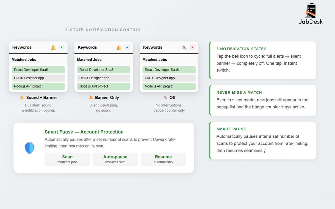Select the 3 Notification States info panel
Screen dimensions: 335x209
pyautogui.click(x=263, y=60)
